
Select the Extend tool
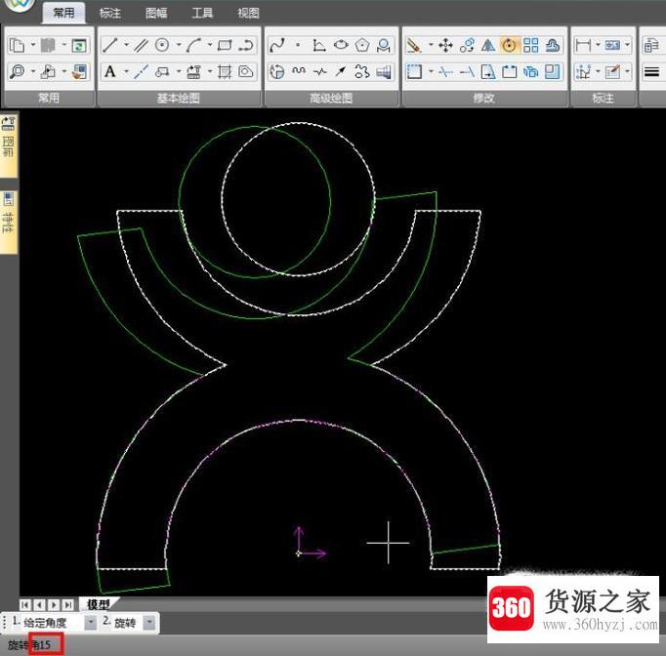(467, 71)
